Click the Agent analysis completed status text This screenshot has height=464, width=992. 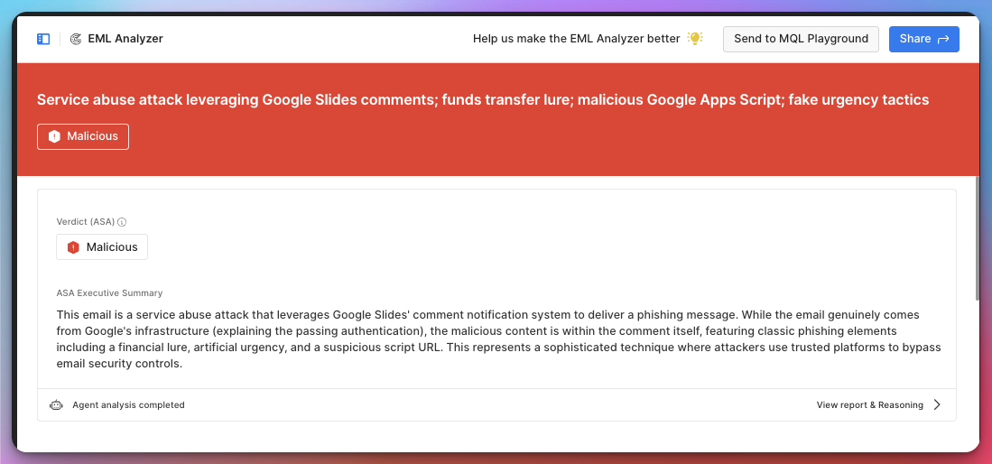(128, 405)
